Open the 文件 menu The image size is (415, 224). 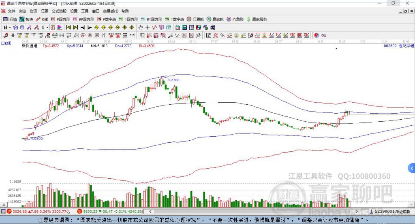(x=11, y=11)
